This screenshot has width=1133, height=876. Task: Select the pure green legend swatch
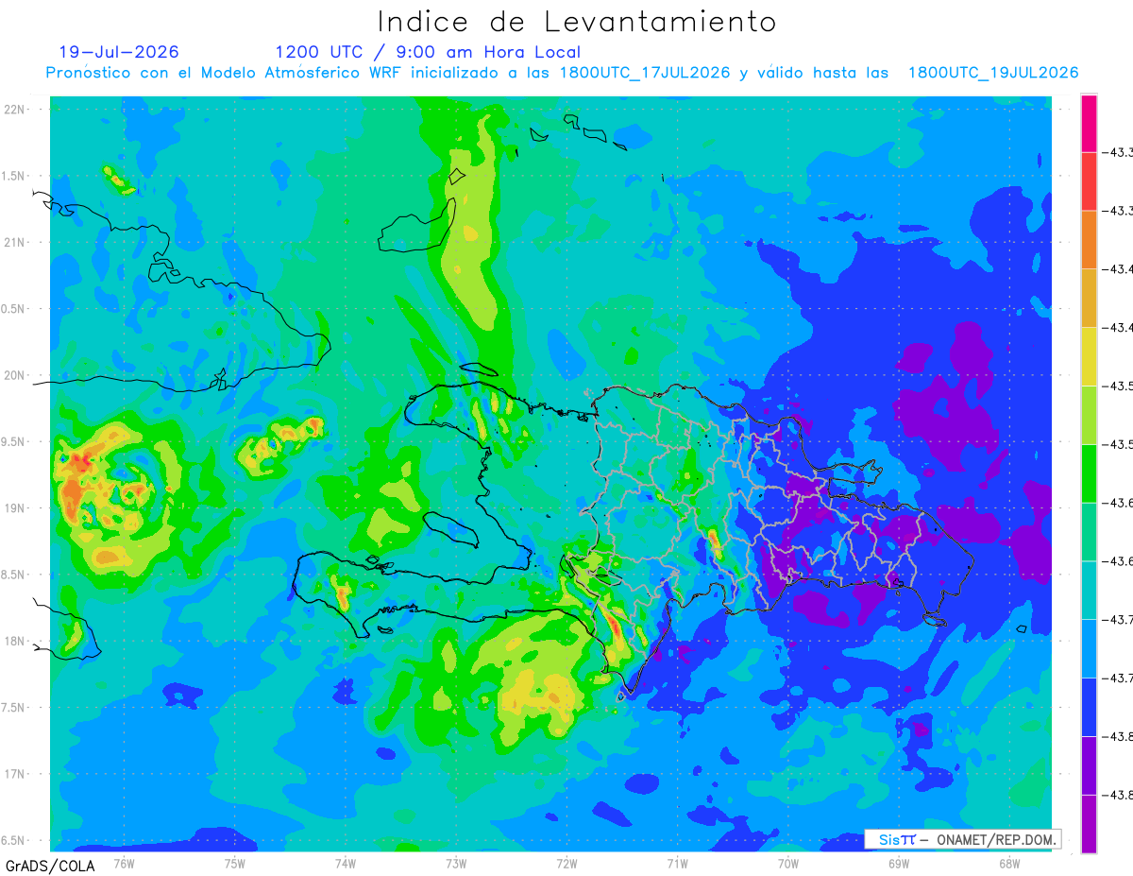click(1089, 473)
